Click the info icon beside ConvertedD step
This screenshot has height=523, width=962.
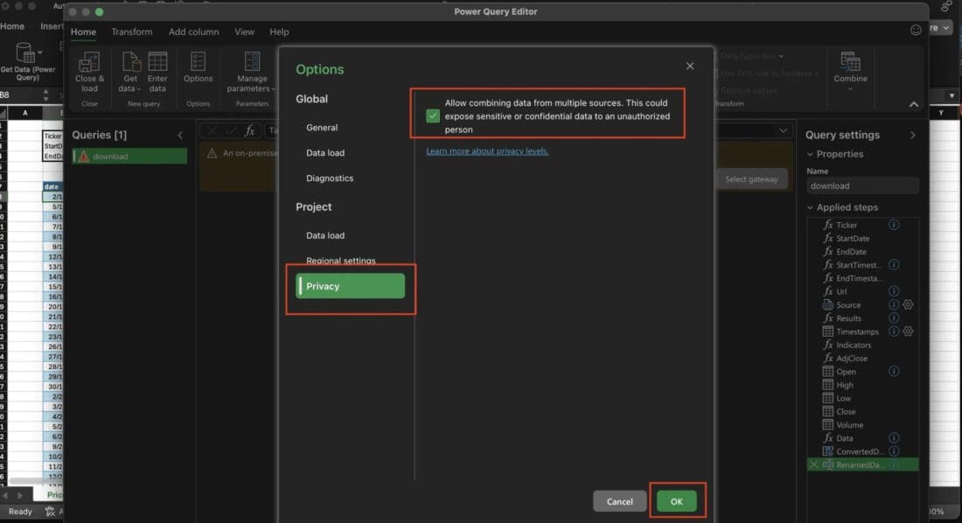point(894,451)
